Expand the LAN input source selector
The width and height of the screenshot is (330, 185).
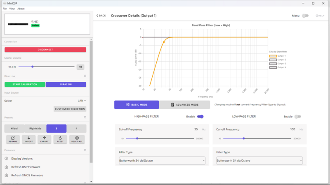pos(82,101)
